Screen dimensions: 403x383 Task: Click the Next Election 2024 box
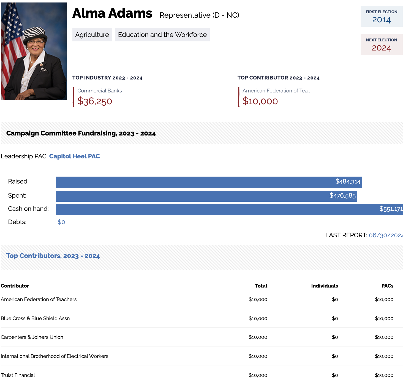pyautogui.click(x=382, y=44)
